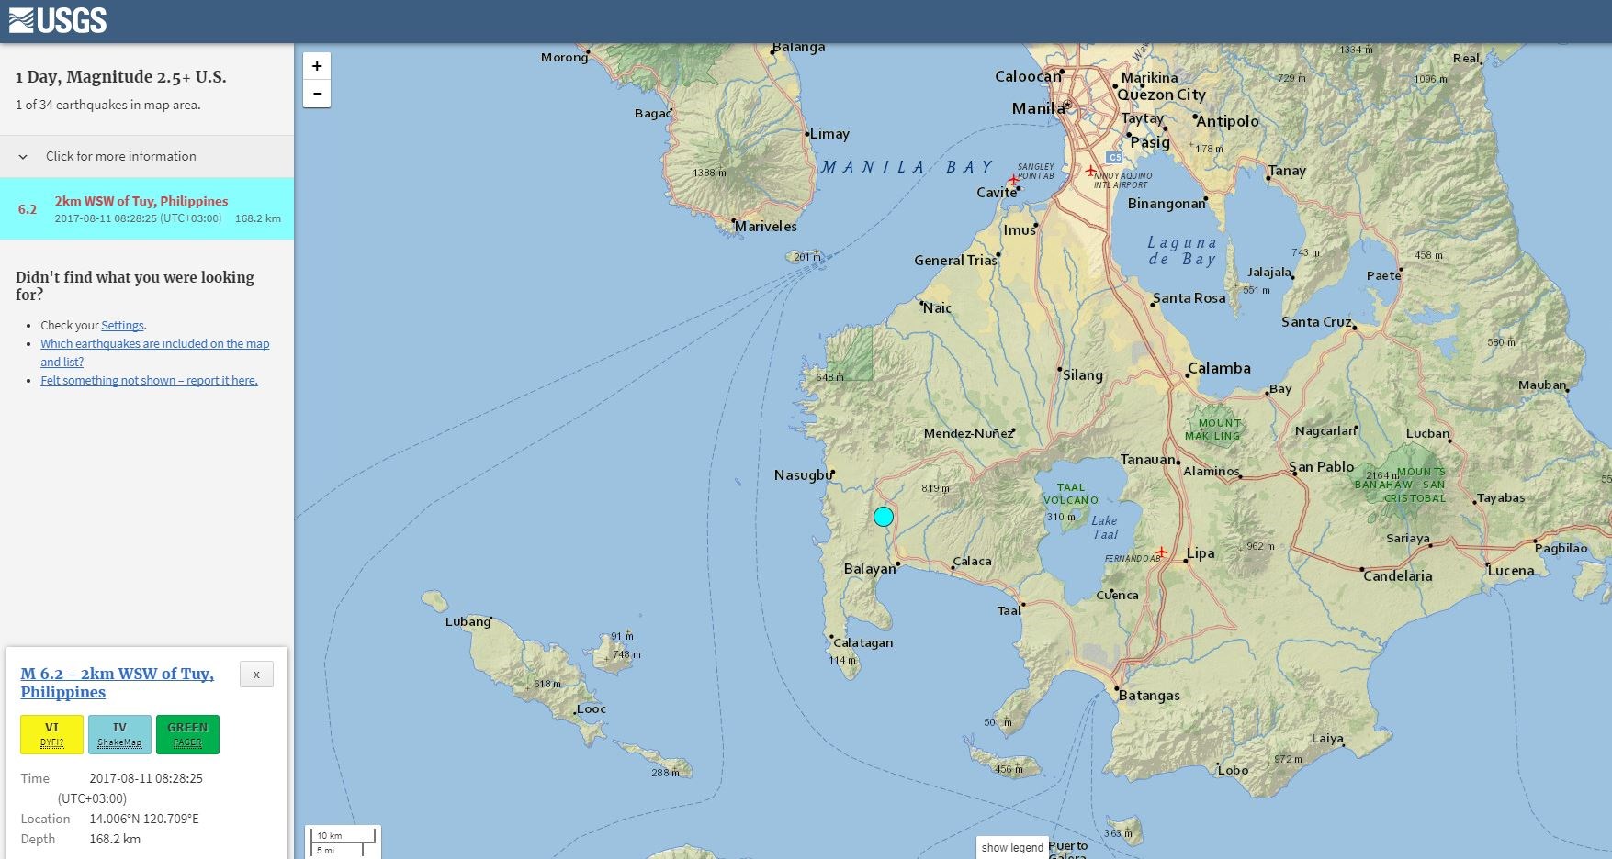Click Sangley Point AB airport icon
Viewport: 1612px width, 859px height.
click(x=1013, y=180)
